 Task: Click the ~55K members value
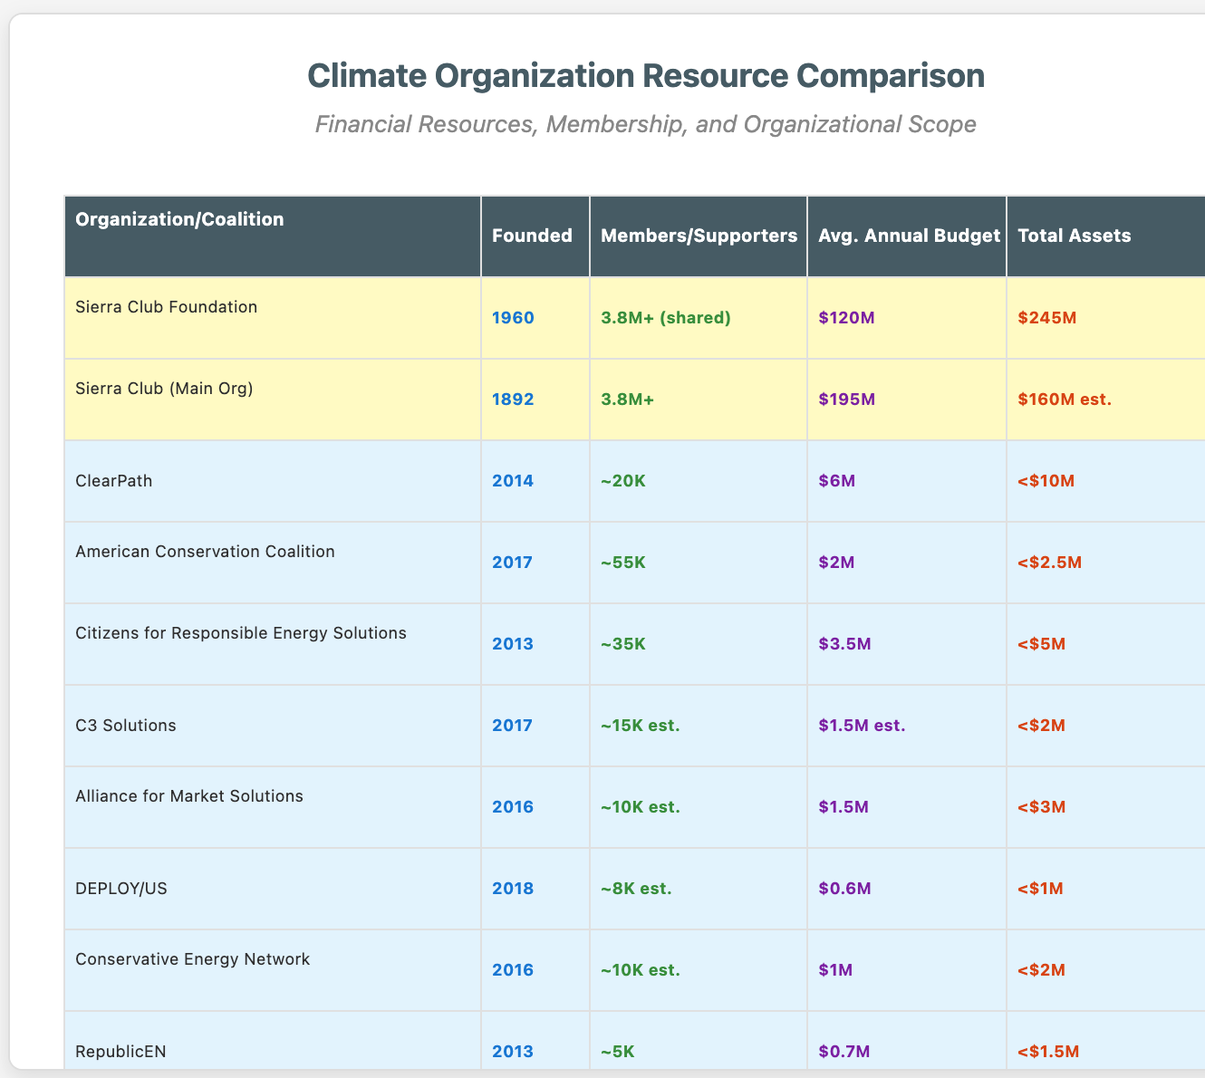pos(623,563)
